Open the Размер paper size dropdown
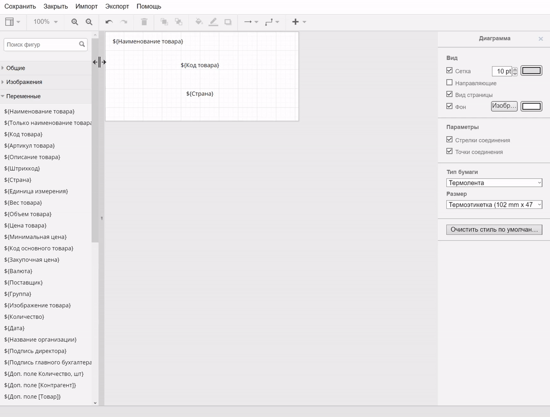 (494, 205)
